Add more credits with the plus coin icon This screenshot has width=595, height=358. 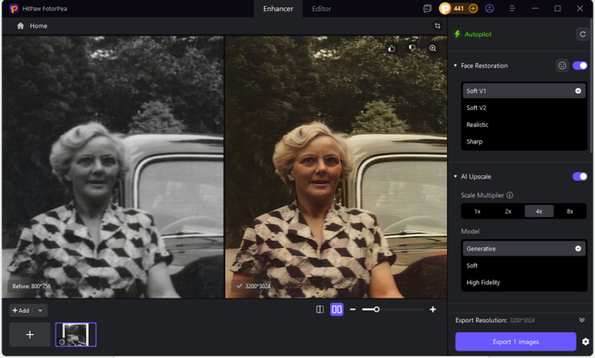(473, 8)
